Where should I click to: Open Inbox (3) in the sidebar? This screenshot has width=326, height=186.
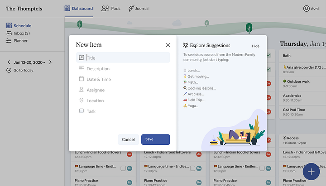click(x=18, y=33)
